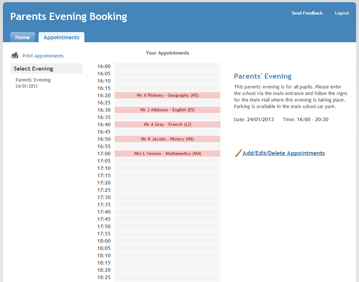Click the Date: 24/01/2013 text
This screenshot has height=282, width=359.
tap(254, 119)
